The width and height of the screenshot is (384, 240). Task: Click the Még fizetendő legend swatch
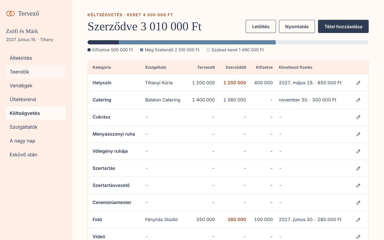pos(142,50)
